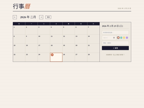144x108 pixels.
Task: Click the 2026 年 二月 month heading
Action: [28, 17]
